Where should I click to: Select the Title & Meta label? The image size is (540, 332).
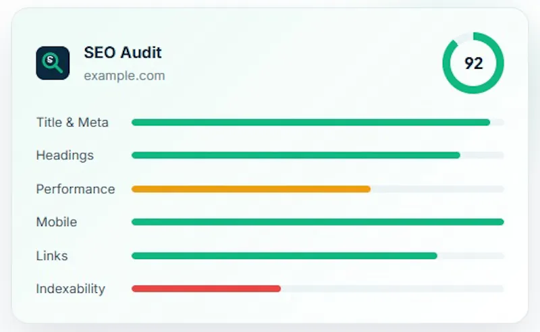point(72,122)
